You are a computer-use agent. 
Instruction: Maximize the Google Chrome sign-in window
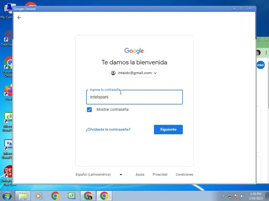click(x=241, y=8)
